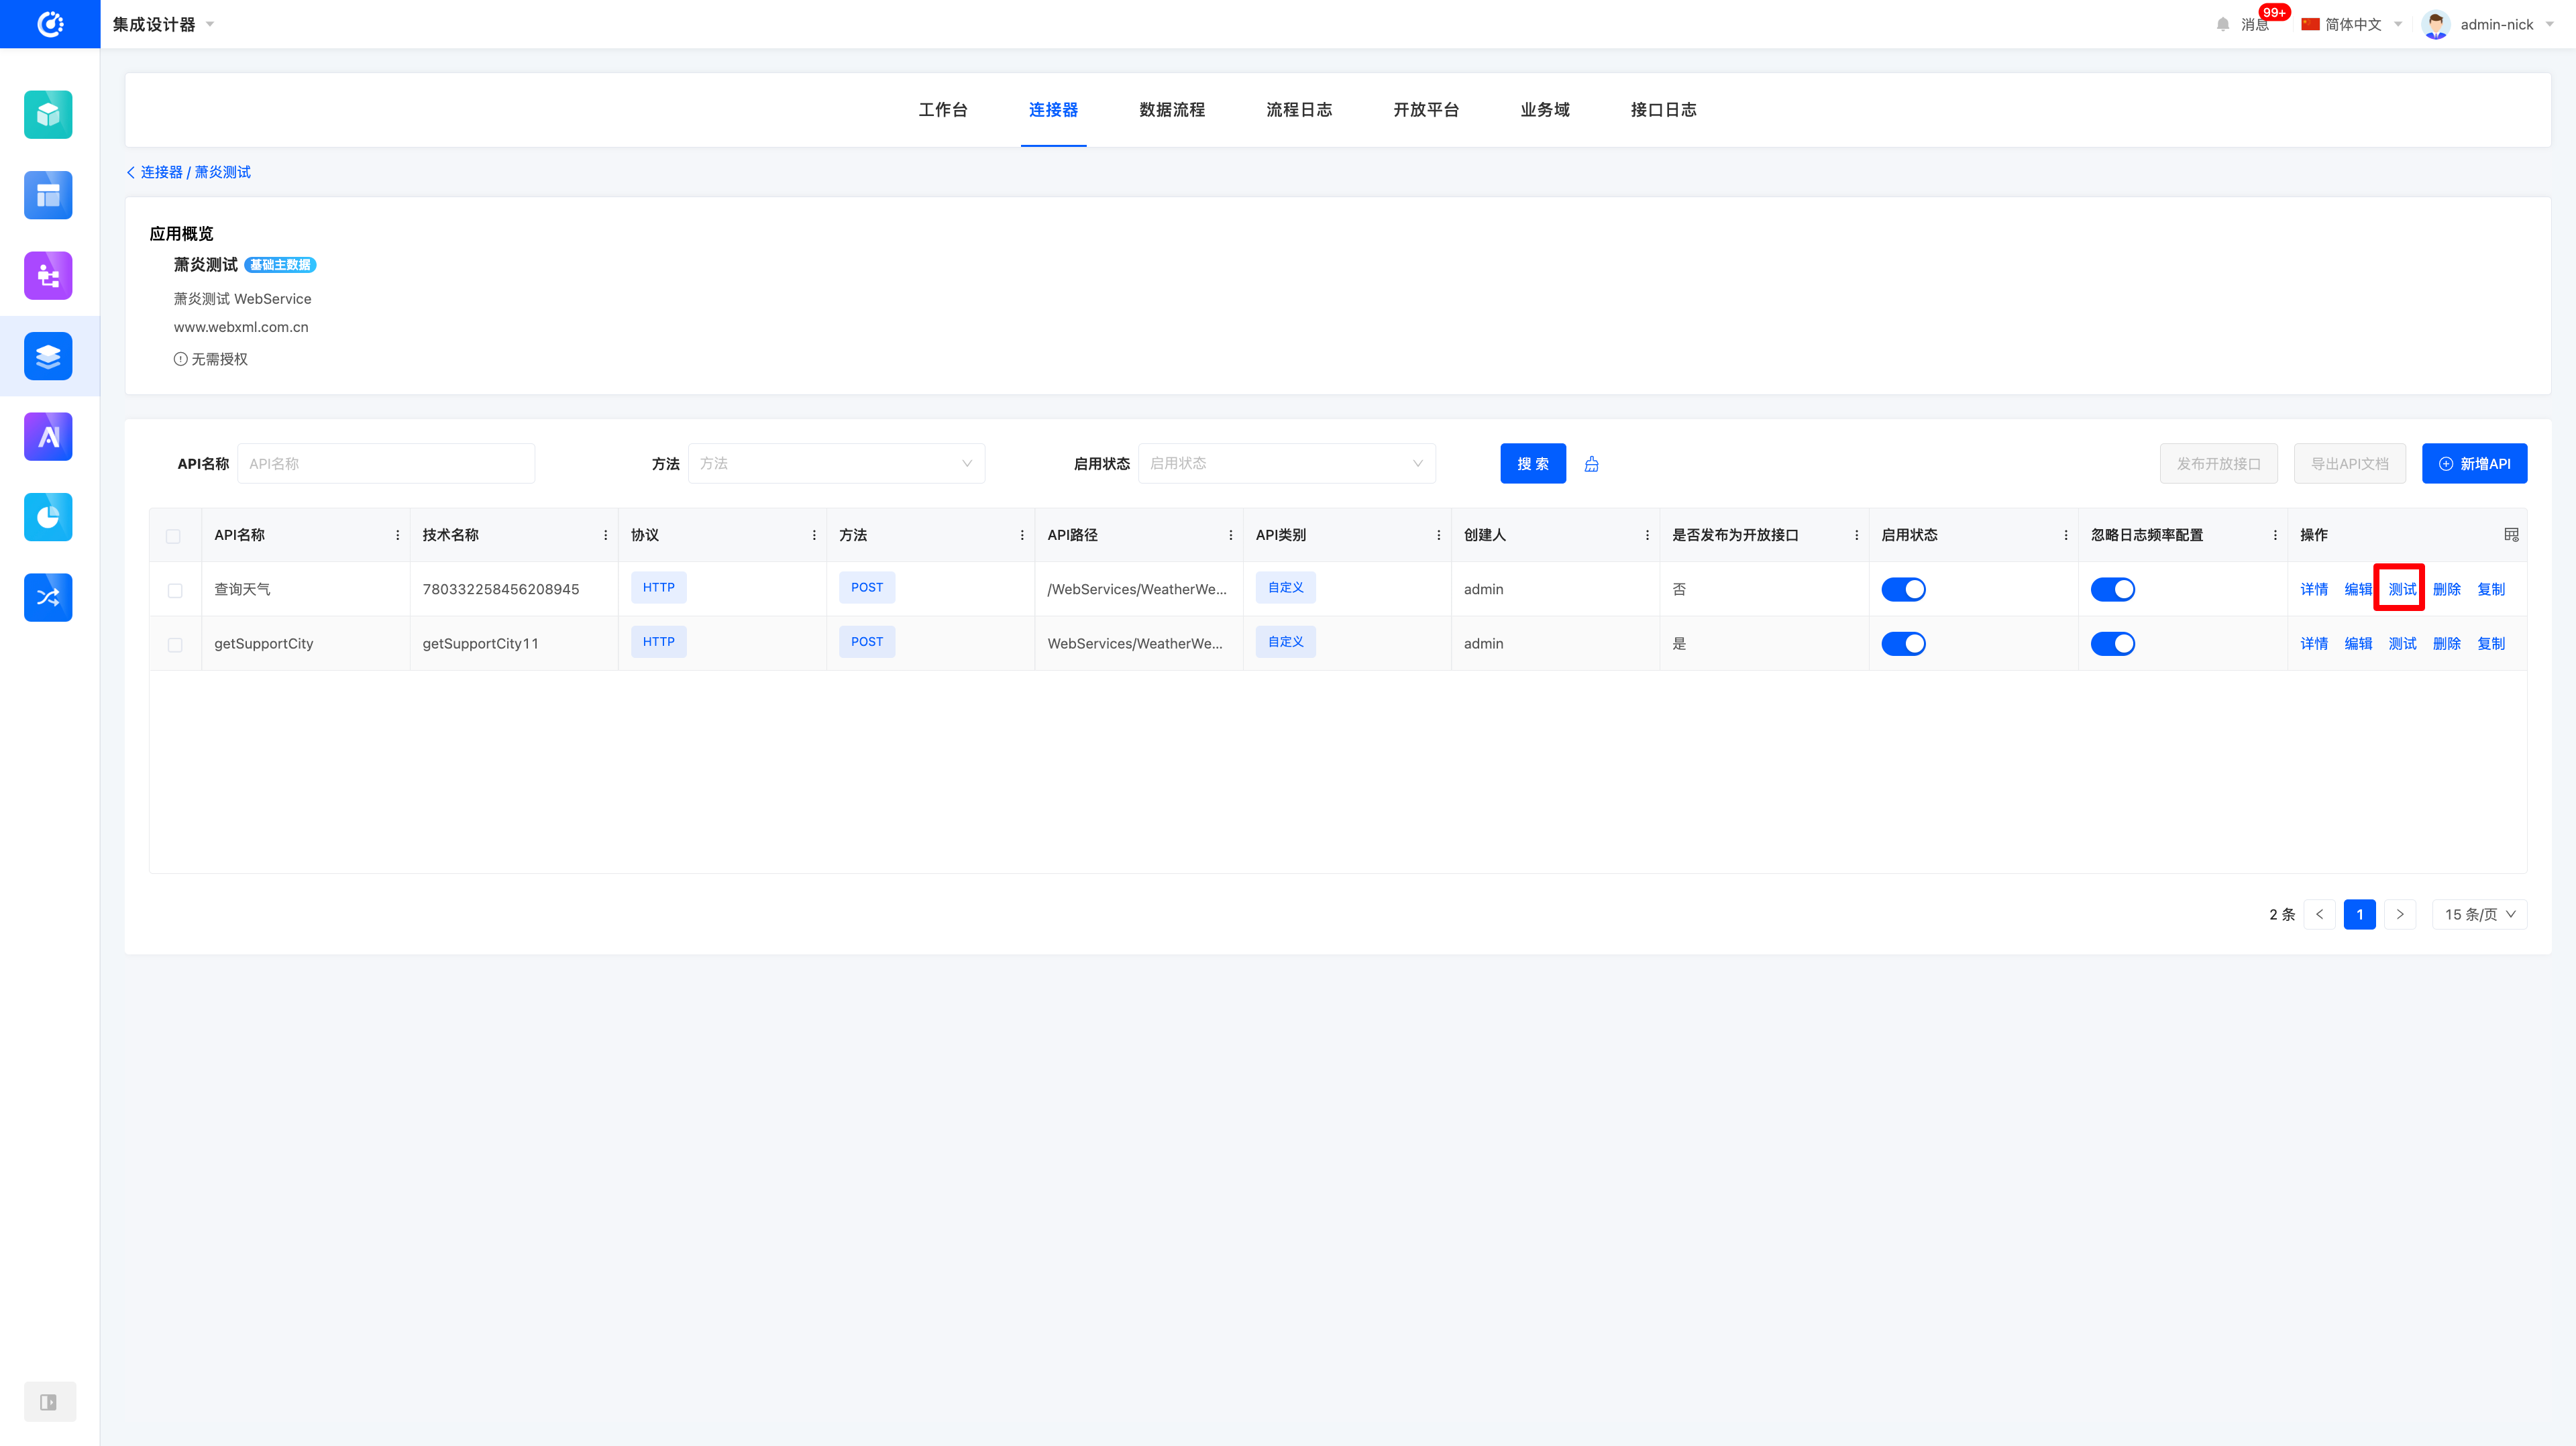Click the shuffle arrows sidebar icon

pyautogui.click(x=48, y=597)
